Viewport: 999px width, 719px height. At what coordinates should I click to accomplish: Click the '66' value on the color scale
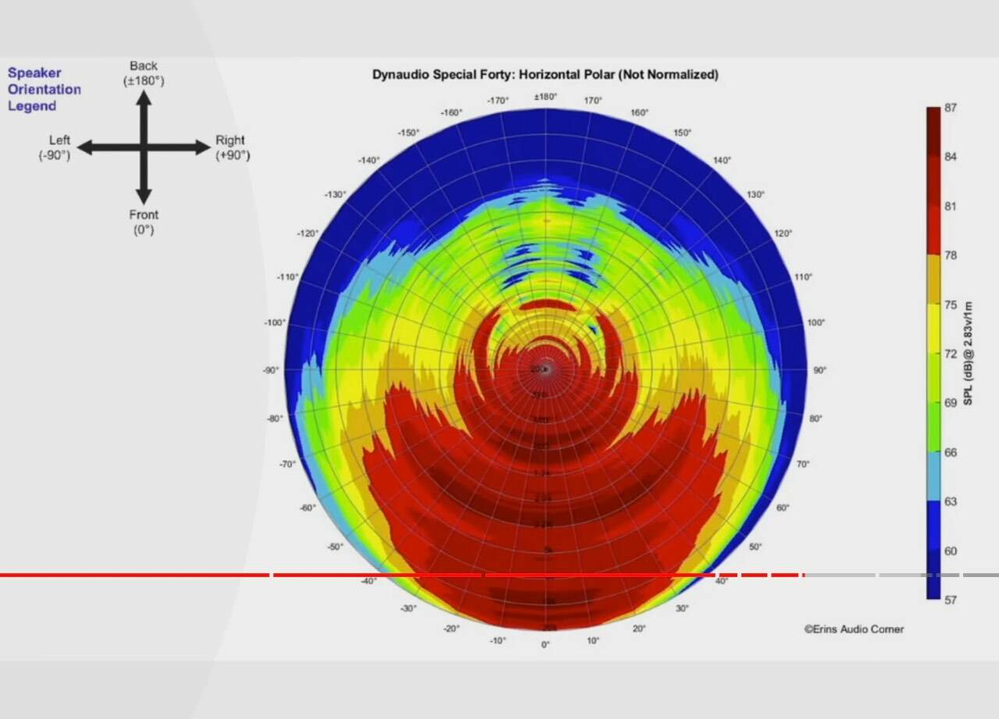(950, 452)
